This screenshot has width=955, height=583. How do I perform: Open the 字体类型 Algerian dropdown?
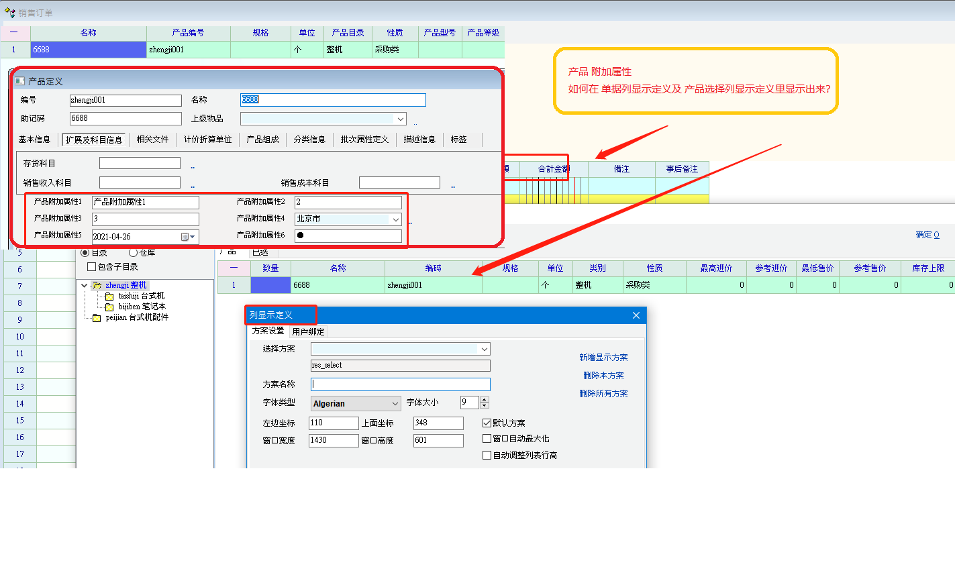point(395,404)
